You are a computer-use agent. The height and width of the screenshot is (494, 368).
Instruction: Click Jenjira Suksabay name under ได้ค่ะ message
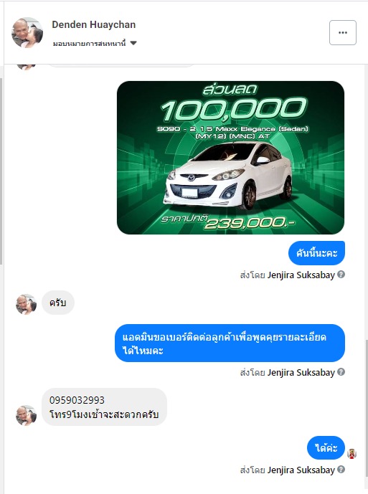[x=301, y=470]
